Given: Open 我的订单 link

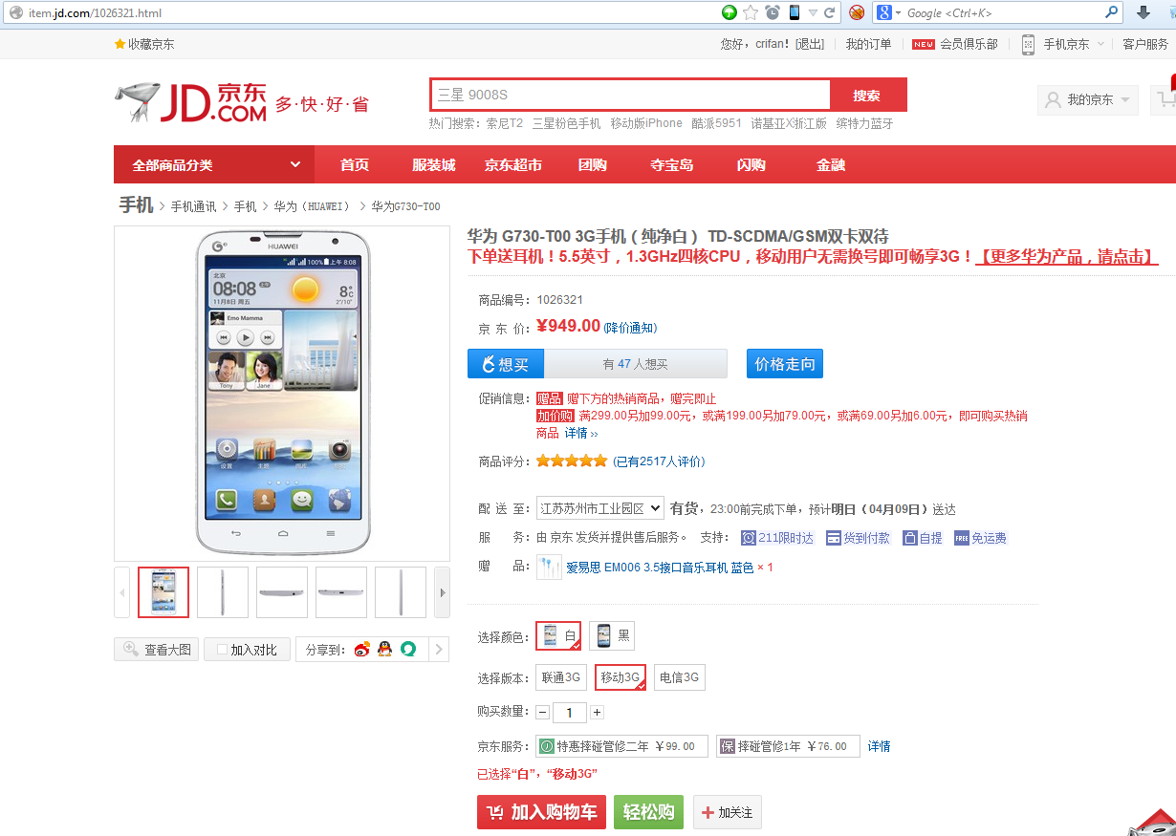Looking at the screenshot, I should click(x=868, y=44).
